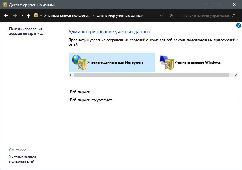Click the monitor and safe icon

[167, 62]
